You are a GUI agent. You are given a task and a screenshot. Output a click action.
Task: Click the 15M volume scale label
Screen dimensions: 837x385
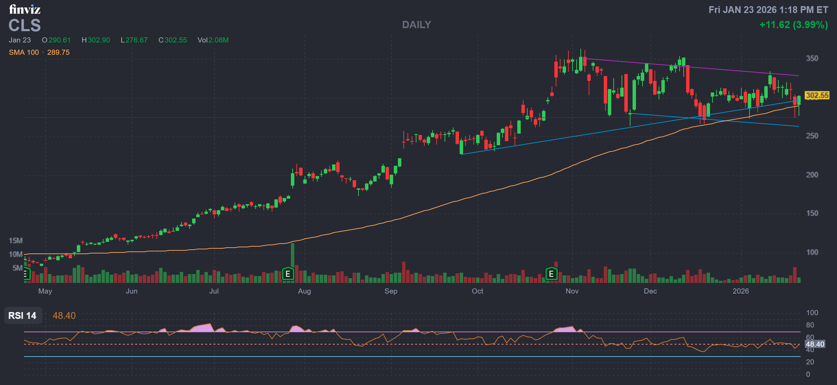click(x=16, y=240)
